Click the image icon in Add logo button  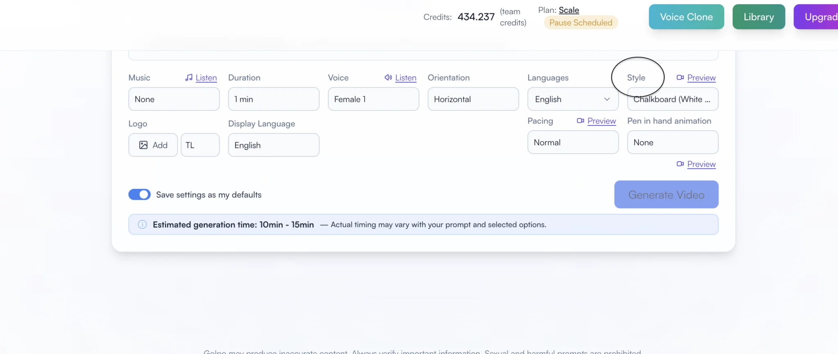coord(143,145)
